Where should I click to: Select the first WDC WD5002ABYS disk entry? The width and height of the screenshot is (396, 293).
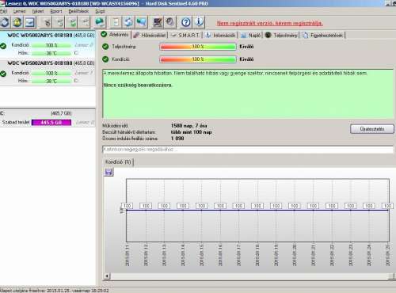48,44
